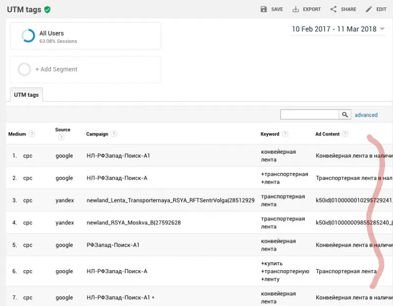Click the EXPORT button label
This screenshot has height=306, width=393.
click(x=312, y=9)
